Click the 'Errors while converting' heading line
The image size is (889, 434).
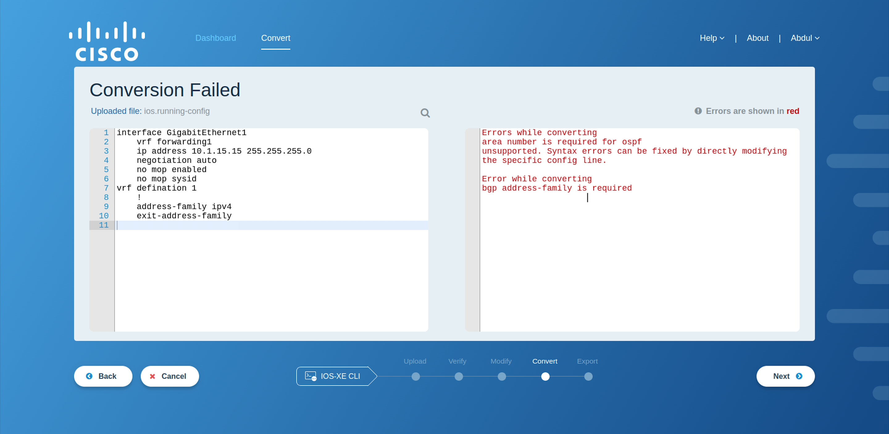539,133
